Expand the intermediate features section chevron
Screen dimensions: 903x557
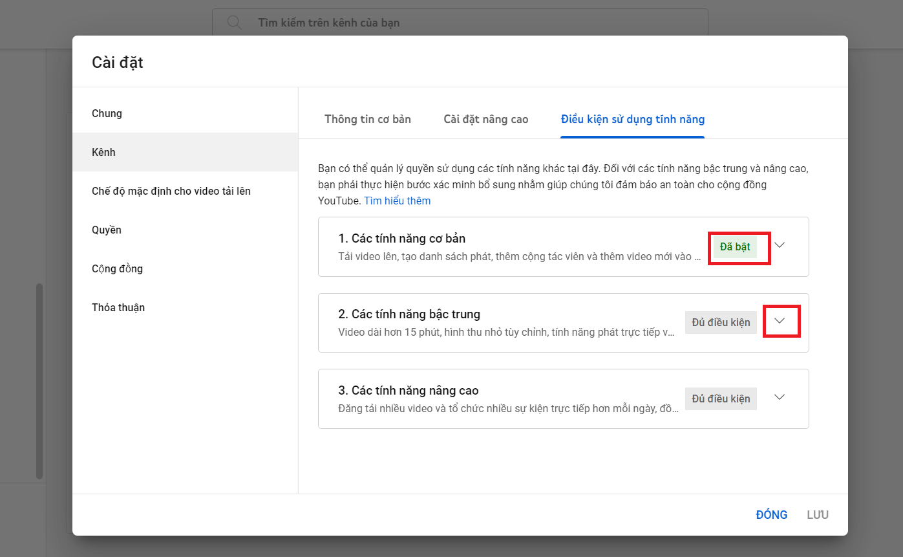click(x=780, y=321)
